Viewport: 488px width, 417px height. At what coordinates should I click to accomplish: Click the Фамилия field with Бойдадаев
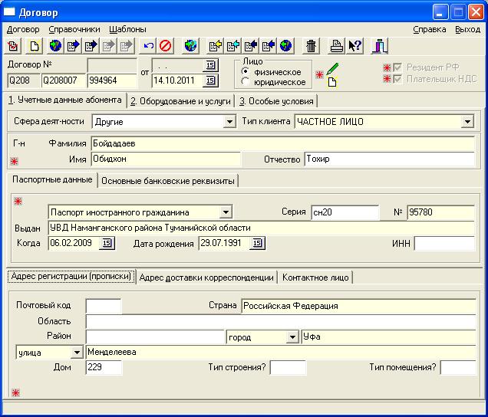[283, 143]
